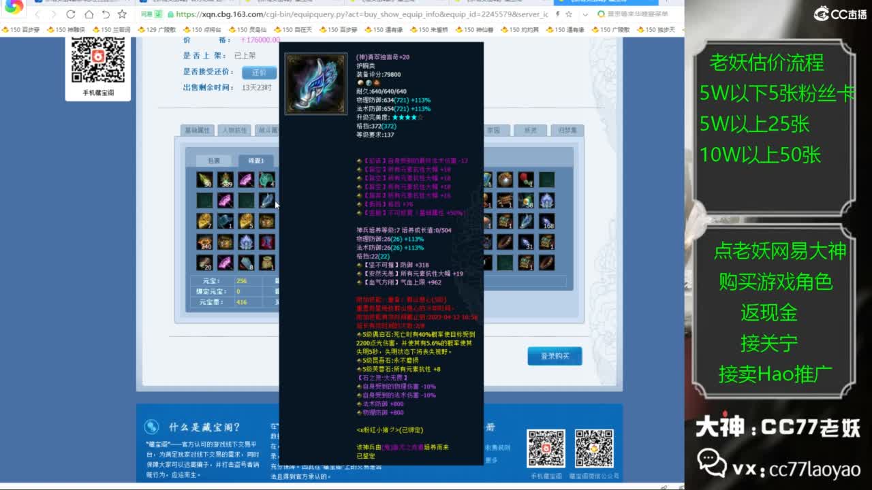Image resolution: width=872 pixels, height=490 pixels.
Task: Open the 归梦集 tab
Action: [567, 130]
